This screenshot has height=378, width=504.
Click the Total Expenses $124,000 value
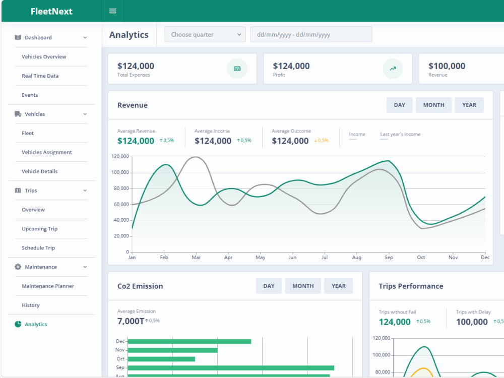(x=136, y=66)
